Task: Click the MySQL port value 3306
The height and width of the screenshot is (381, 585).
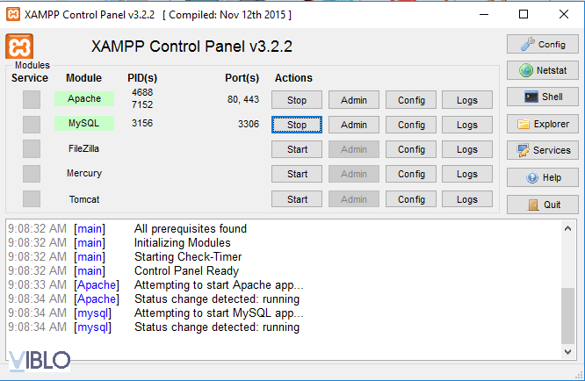Action: tap(249, 124)
